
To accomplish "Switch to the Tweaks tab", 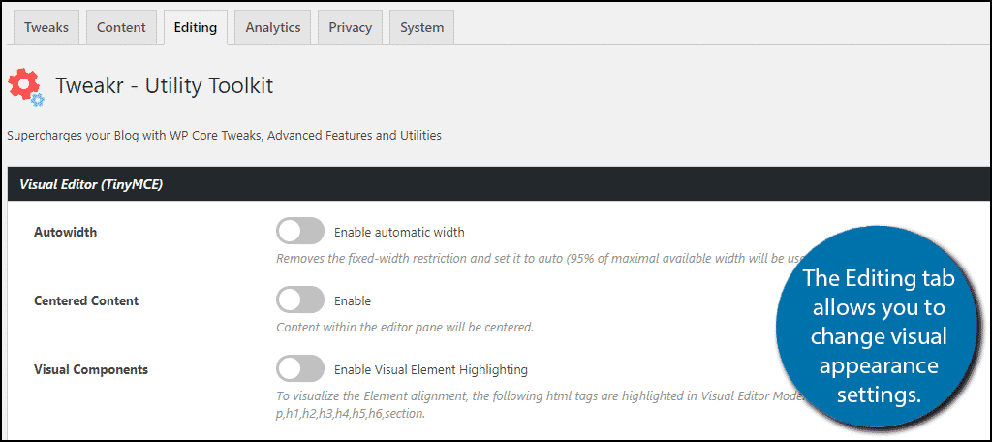I will pyautogui.click(x=46, y=28).
